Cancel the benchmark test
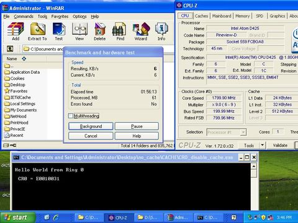The width and height of the screenshot is (298, 223). [91, 136]
